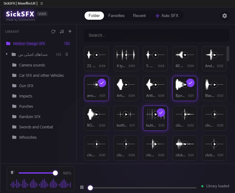235x193 pixels.
Task: Play the 'And...' sound preview
Action: tap(214, 55)
